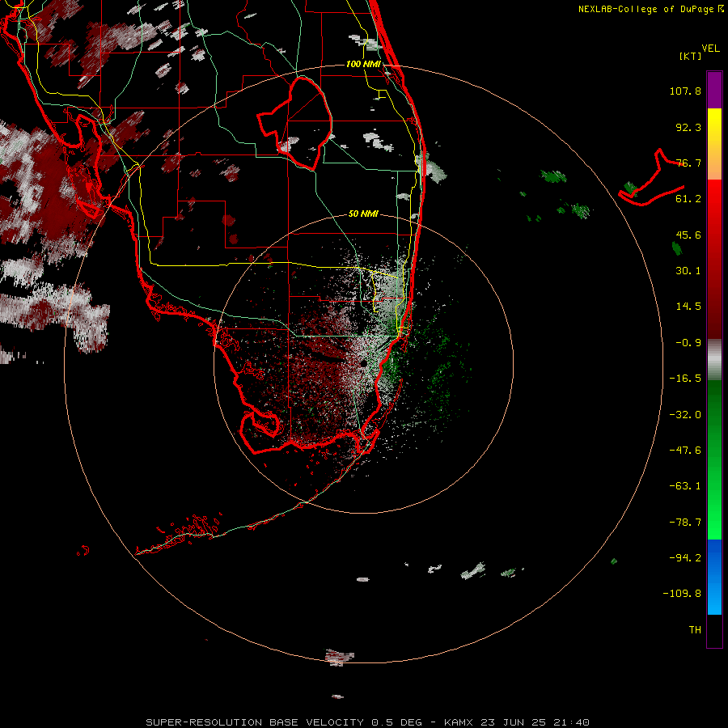728x728 pixels.
Task: Click the [KT] units label
Action: pos(691,56)
